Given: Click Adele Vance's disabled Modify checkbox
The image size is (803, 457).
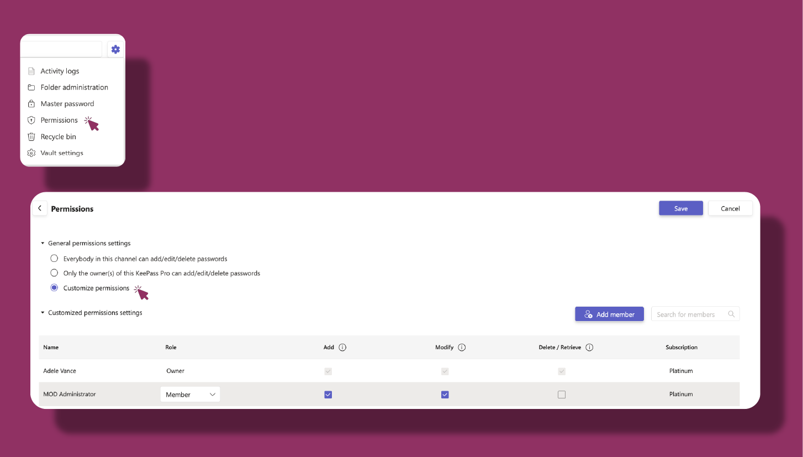Looking at the screenshot, I should coord(445,371).
